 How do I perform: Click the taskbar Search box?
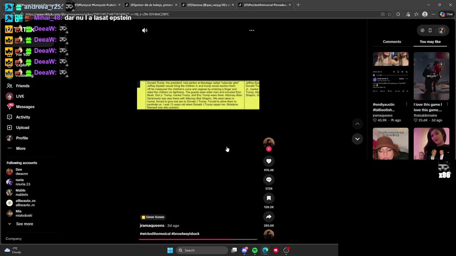[202, 250]
